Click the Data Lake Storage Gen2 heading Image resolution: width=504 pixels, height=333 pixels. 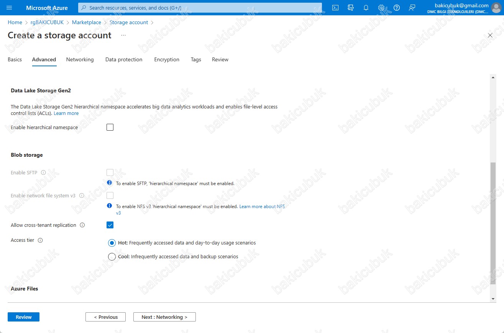(x=41, y=90)
